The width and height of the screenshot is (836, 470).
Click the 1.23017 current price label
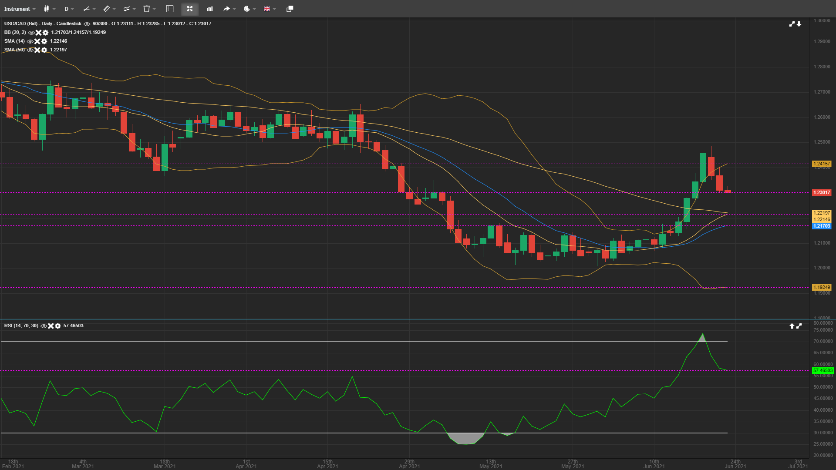pyautogui.click(x=822, y=192)
